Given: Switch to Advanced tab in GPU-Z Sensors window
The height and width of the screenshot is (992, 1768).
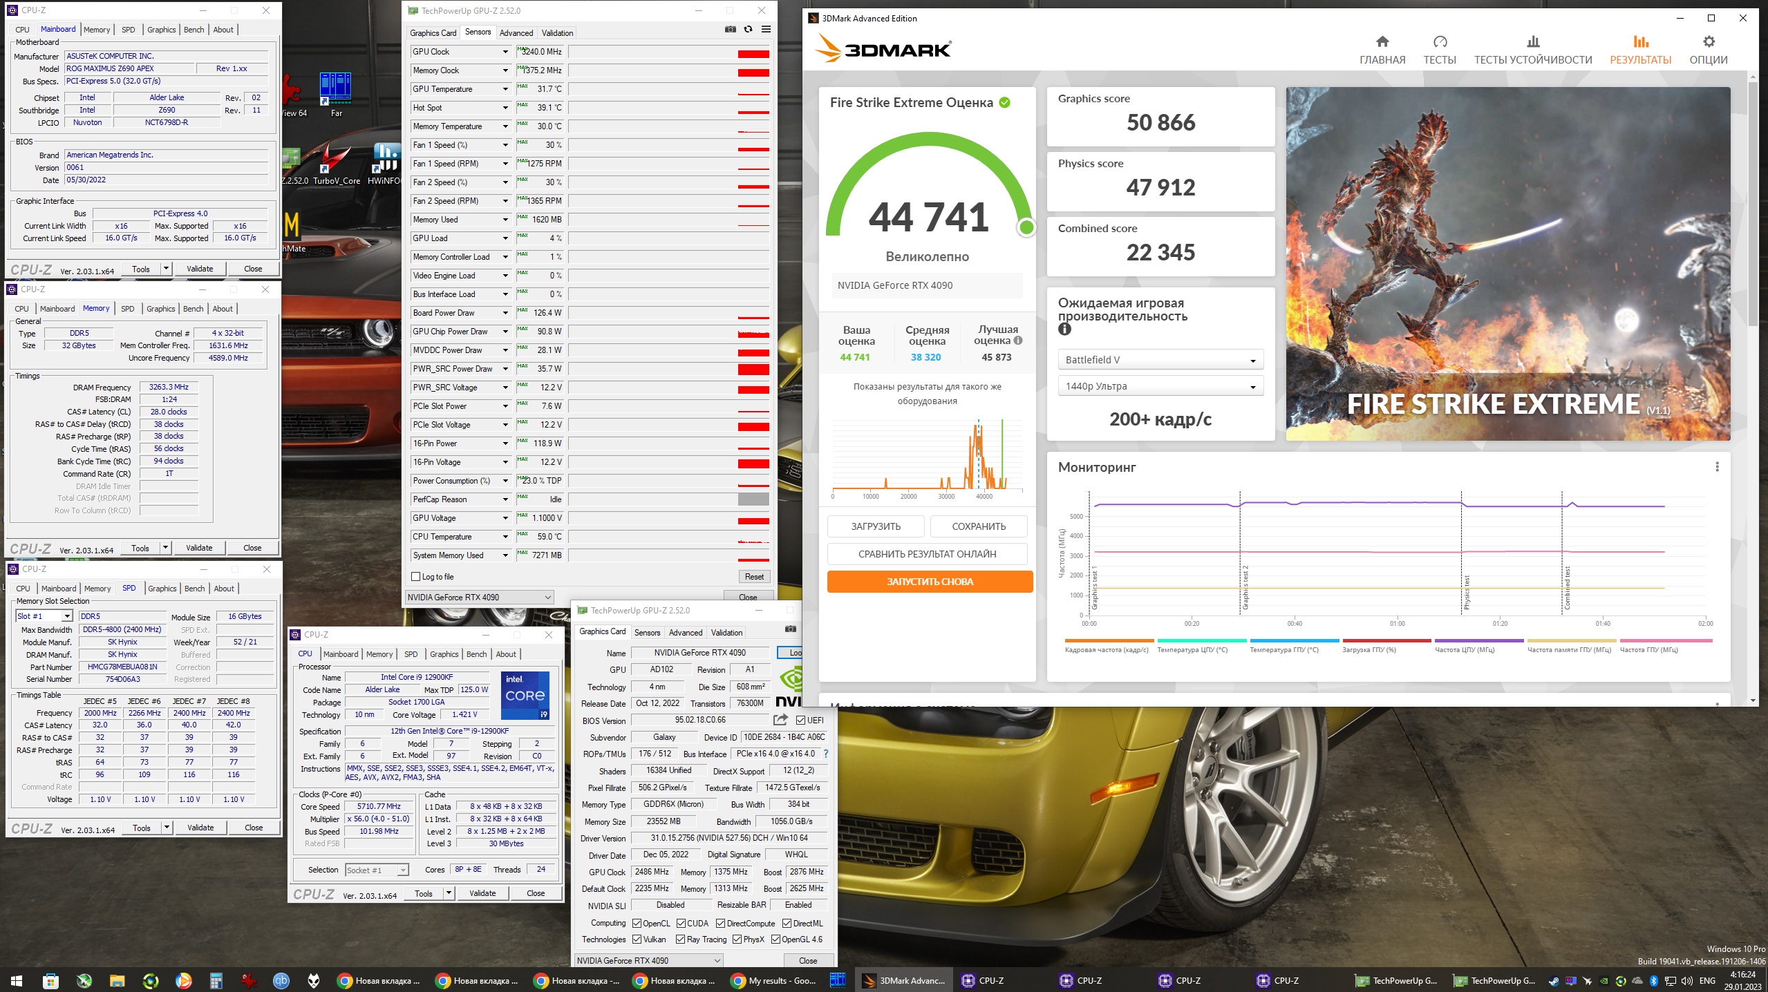Looking at the screenshot, I should click(516, 32).
